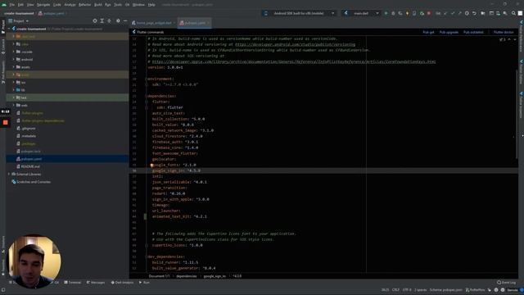Open the main.dart run configuration dropdown
This screenshot has width=524, height=295.
[361, 13]
